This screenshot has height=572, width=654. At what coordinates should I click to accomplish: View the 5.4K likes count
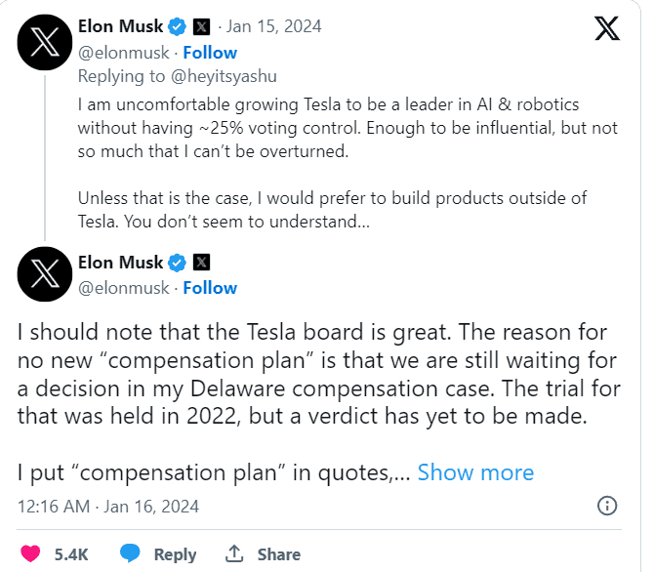coord(71,553)
